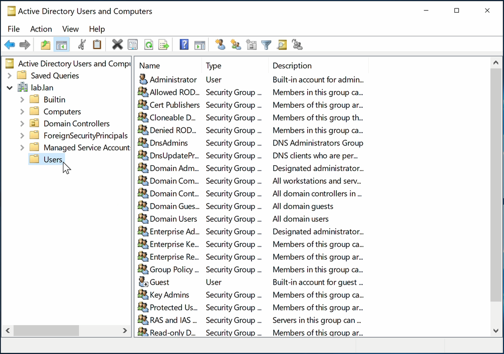Click vertical scrollbar down arrow
504x354 pixels.
click(x=496, y=330)
